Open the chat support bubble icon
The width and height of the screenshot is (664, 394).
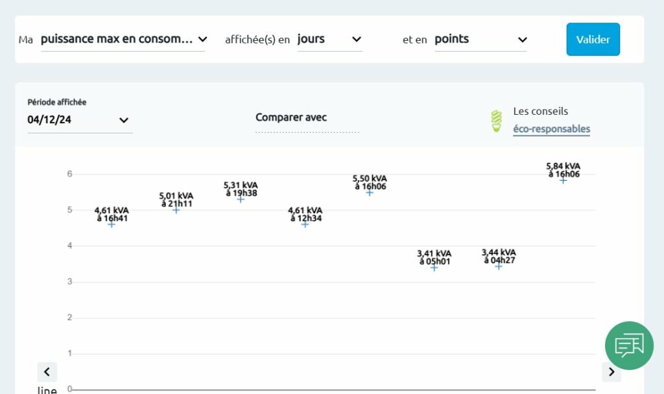coord(628,345)
